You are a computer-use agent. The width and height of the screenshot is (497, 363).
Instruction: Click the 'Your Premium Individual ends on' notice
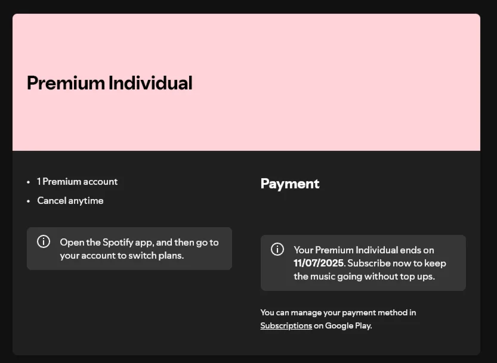point(363,263)
